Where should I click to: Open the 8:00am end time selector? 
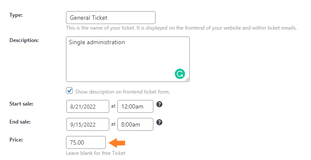135,124
